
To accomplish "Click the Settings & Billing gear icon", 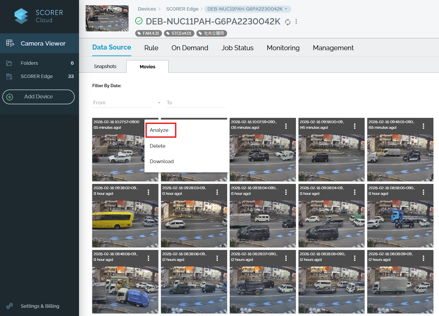I will pos(10,306).
